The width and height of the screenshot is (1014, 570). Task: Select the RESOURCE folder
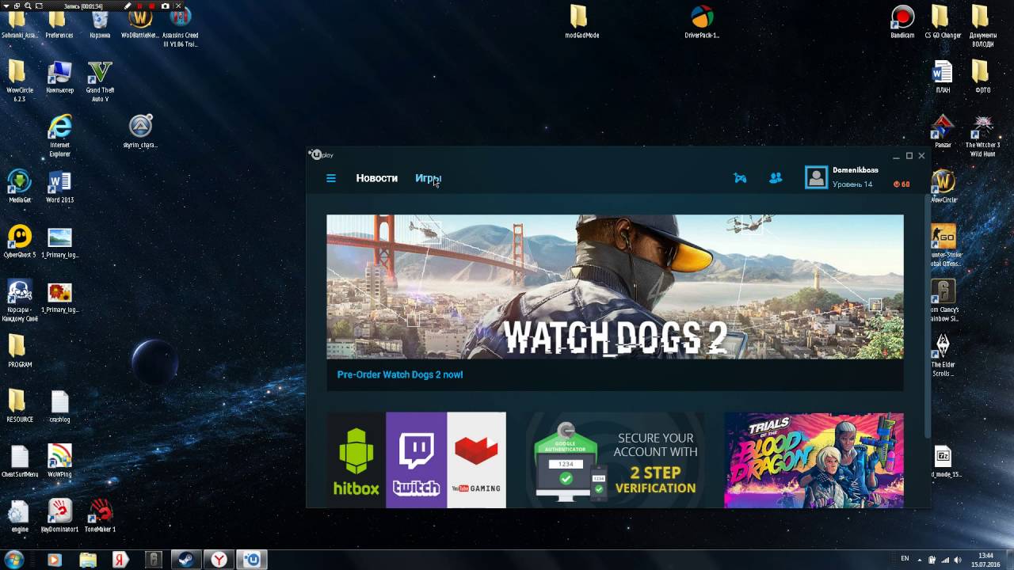(x=20, y=406)
